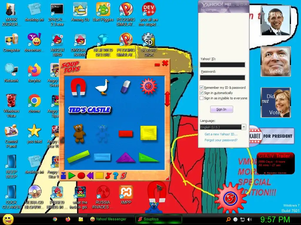Click the GTA:IV Trailer countdown gadget
301x225 pixels.
[275, 163]
